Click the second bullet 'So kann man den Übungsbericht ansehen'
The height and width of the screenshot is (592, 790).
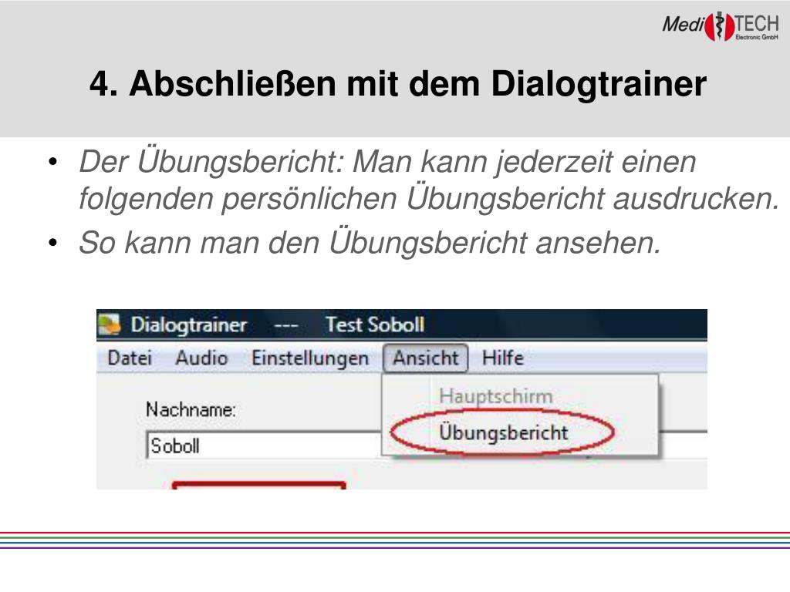click(x=370, y=243)
